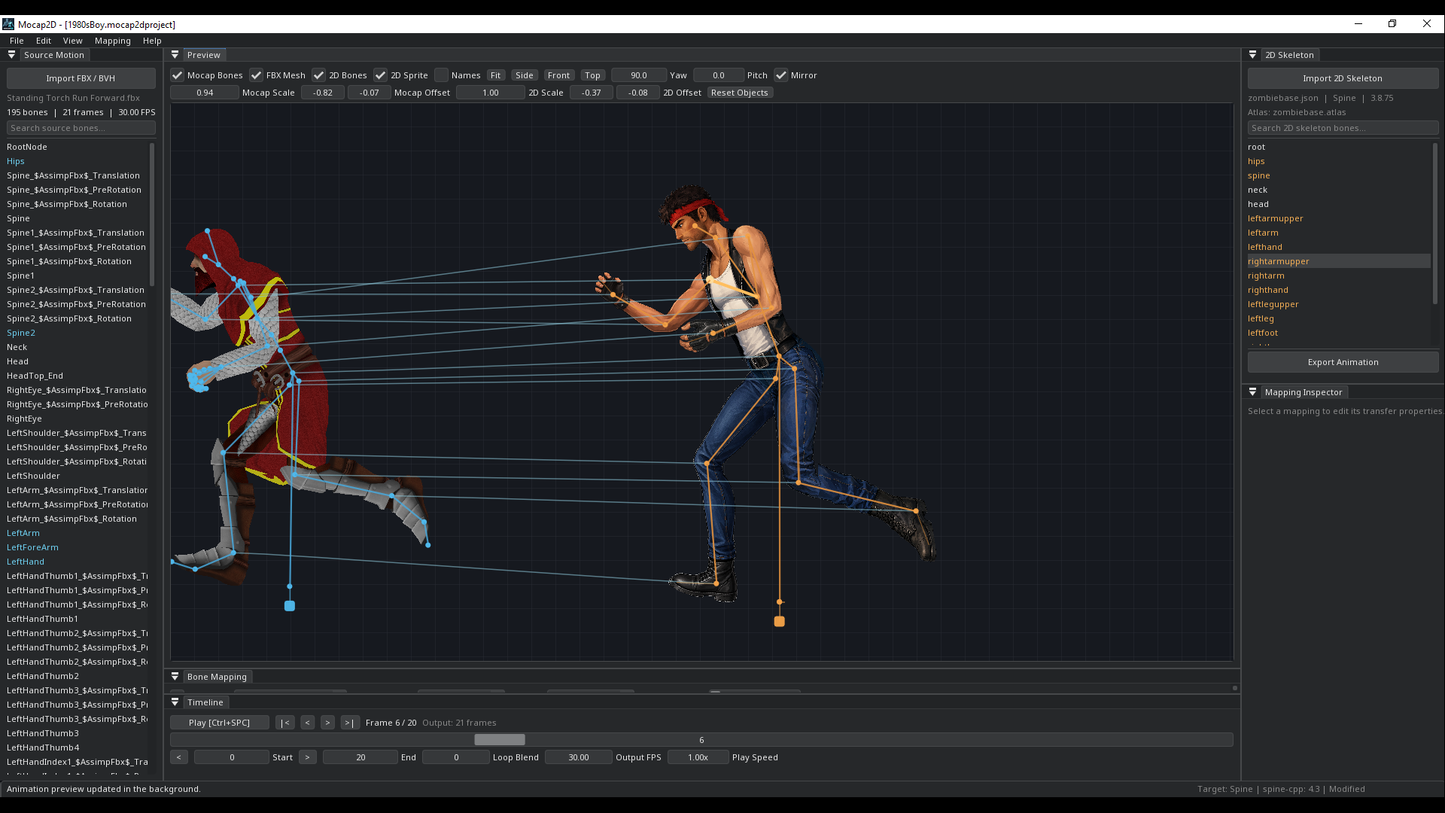Click the 2D Scale value field

[491, 93]
